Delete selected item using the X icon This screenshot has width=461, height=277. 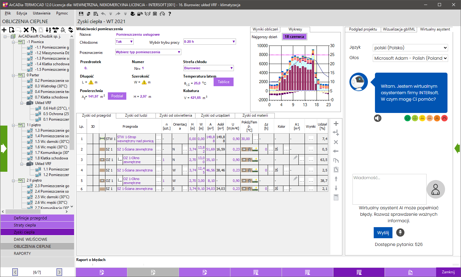coord(26,30)
